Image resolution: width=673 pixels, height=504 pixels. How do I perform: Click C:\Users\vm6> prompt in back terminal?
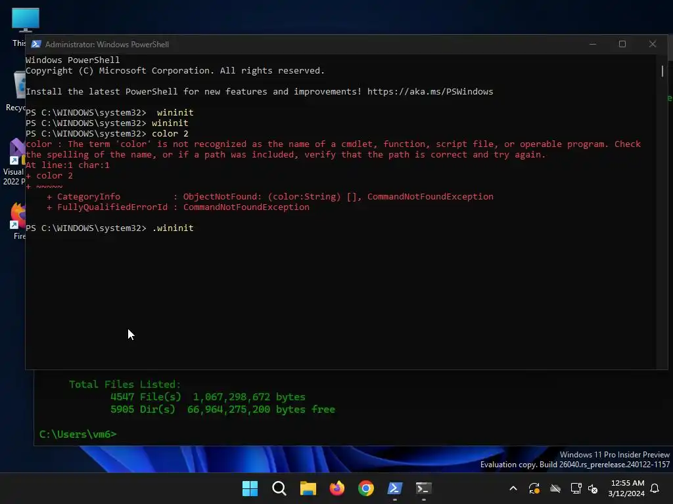coord(78,434)
